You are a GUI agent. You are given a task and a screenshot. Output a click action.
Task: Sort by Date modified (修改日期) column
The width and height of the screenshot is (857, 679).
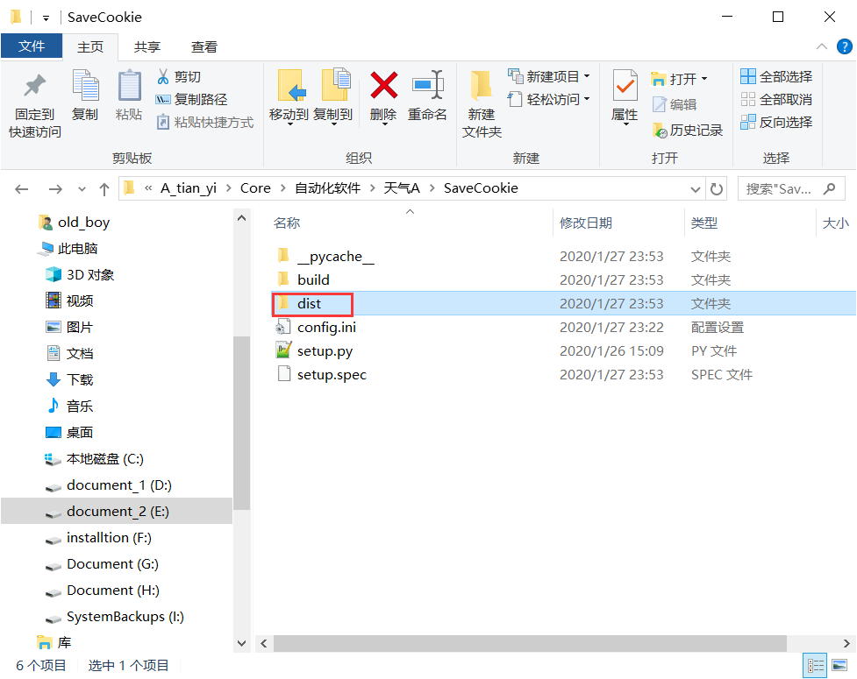(x=586, y=223)
